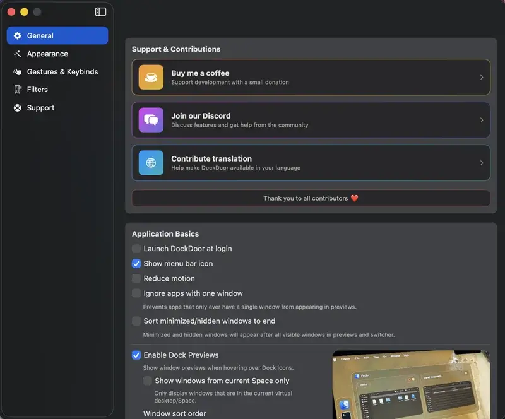Toggle the Reduce motion checkbox

click(136, 278)
